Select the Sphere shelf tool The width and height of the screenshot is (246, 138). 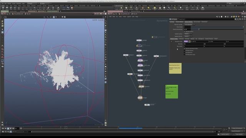click(x=7, y=8)
